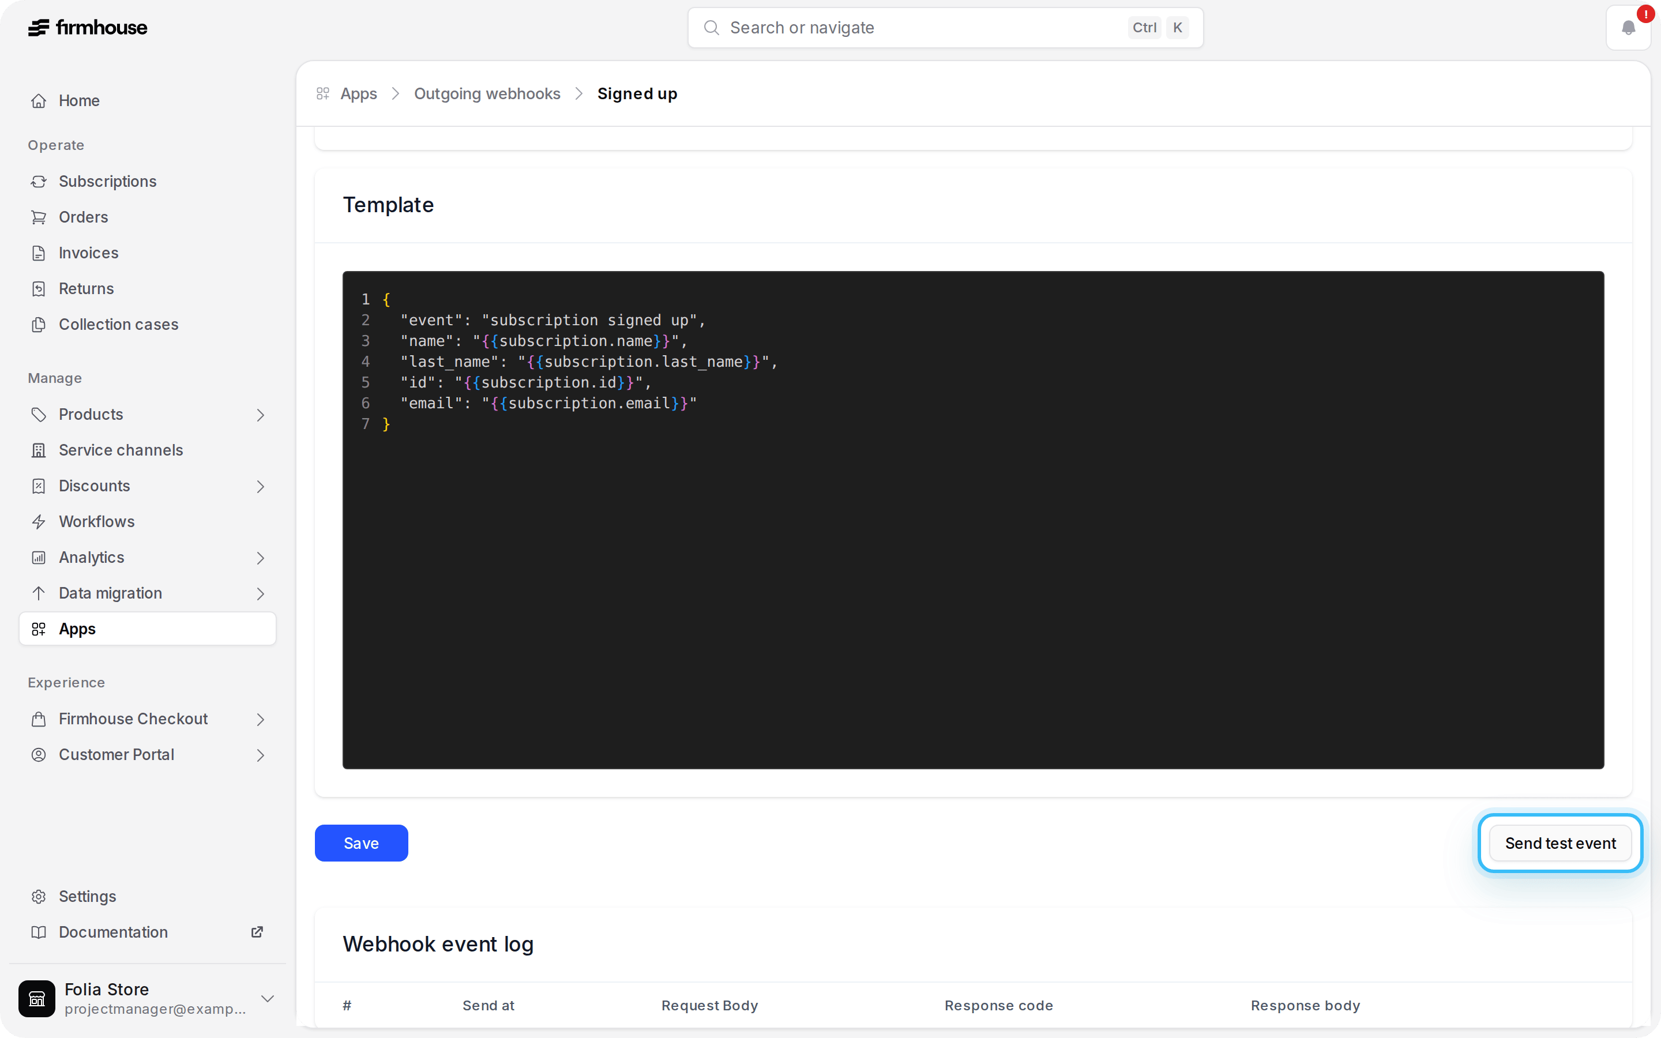This screenshot has width=1661, height=1038.
Task: Click the Subscriptions refresh icon
Action: pyautogui.click(x=39, y=181)
